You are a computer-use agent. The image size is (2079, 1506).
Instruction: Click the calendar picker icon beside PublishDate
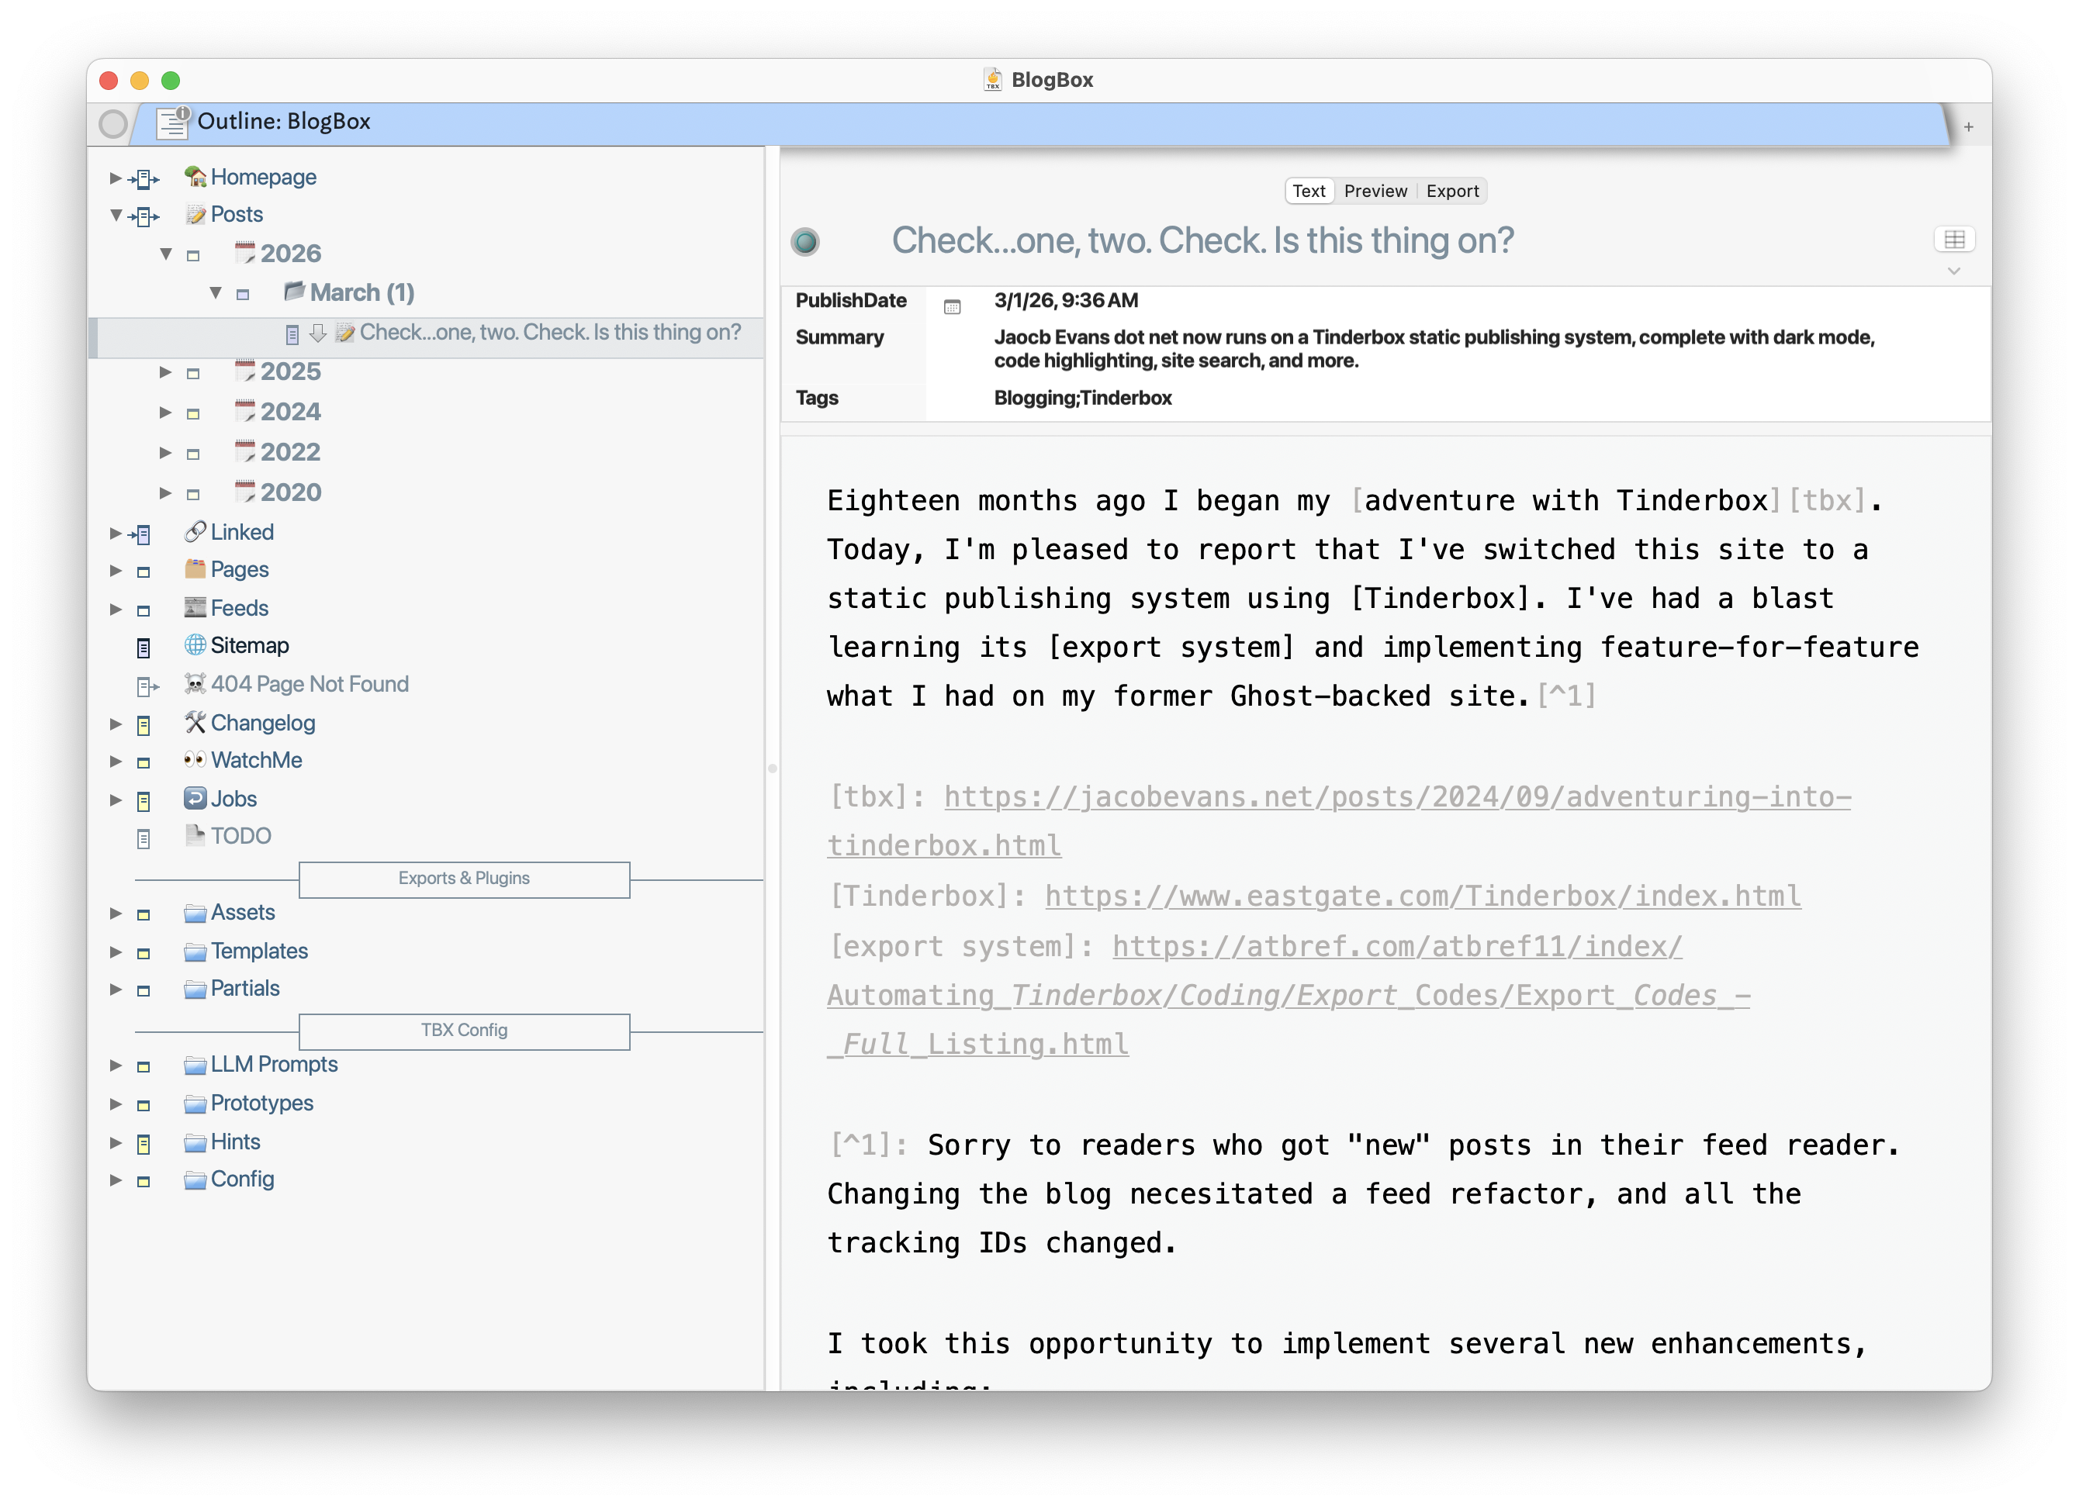(952, 307)
